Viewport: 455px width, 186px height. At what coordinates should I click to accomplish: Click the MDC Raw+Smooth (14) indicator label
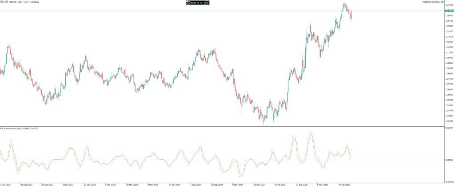click(19, 128)
